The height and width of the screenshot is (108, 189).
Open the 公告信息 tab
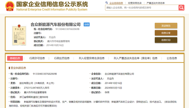172,58
